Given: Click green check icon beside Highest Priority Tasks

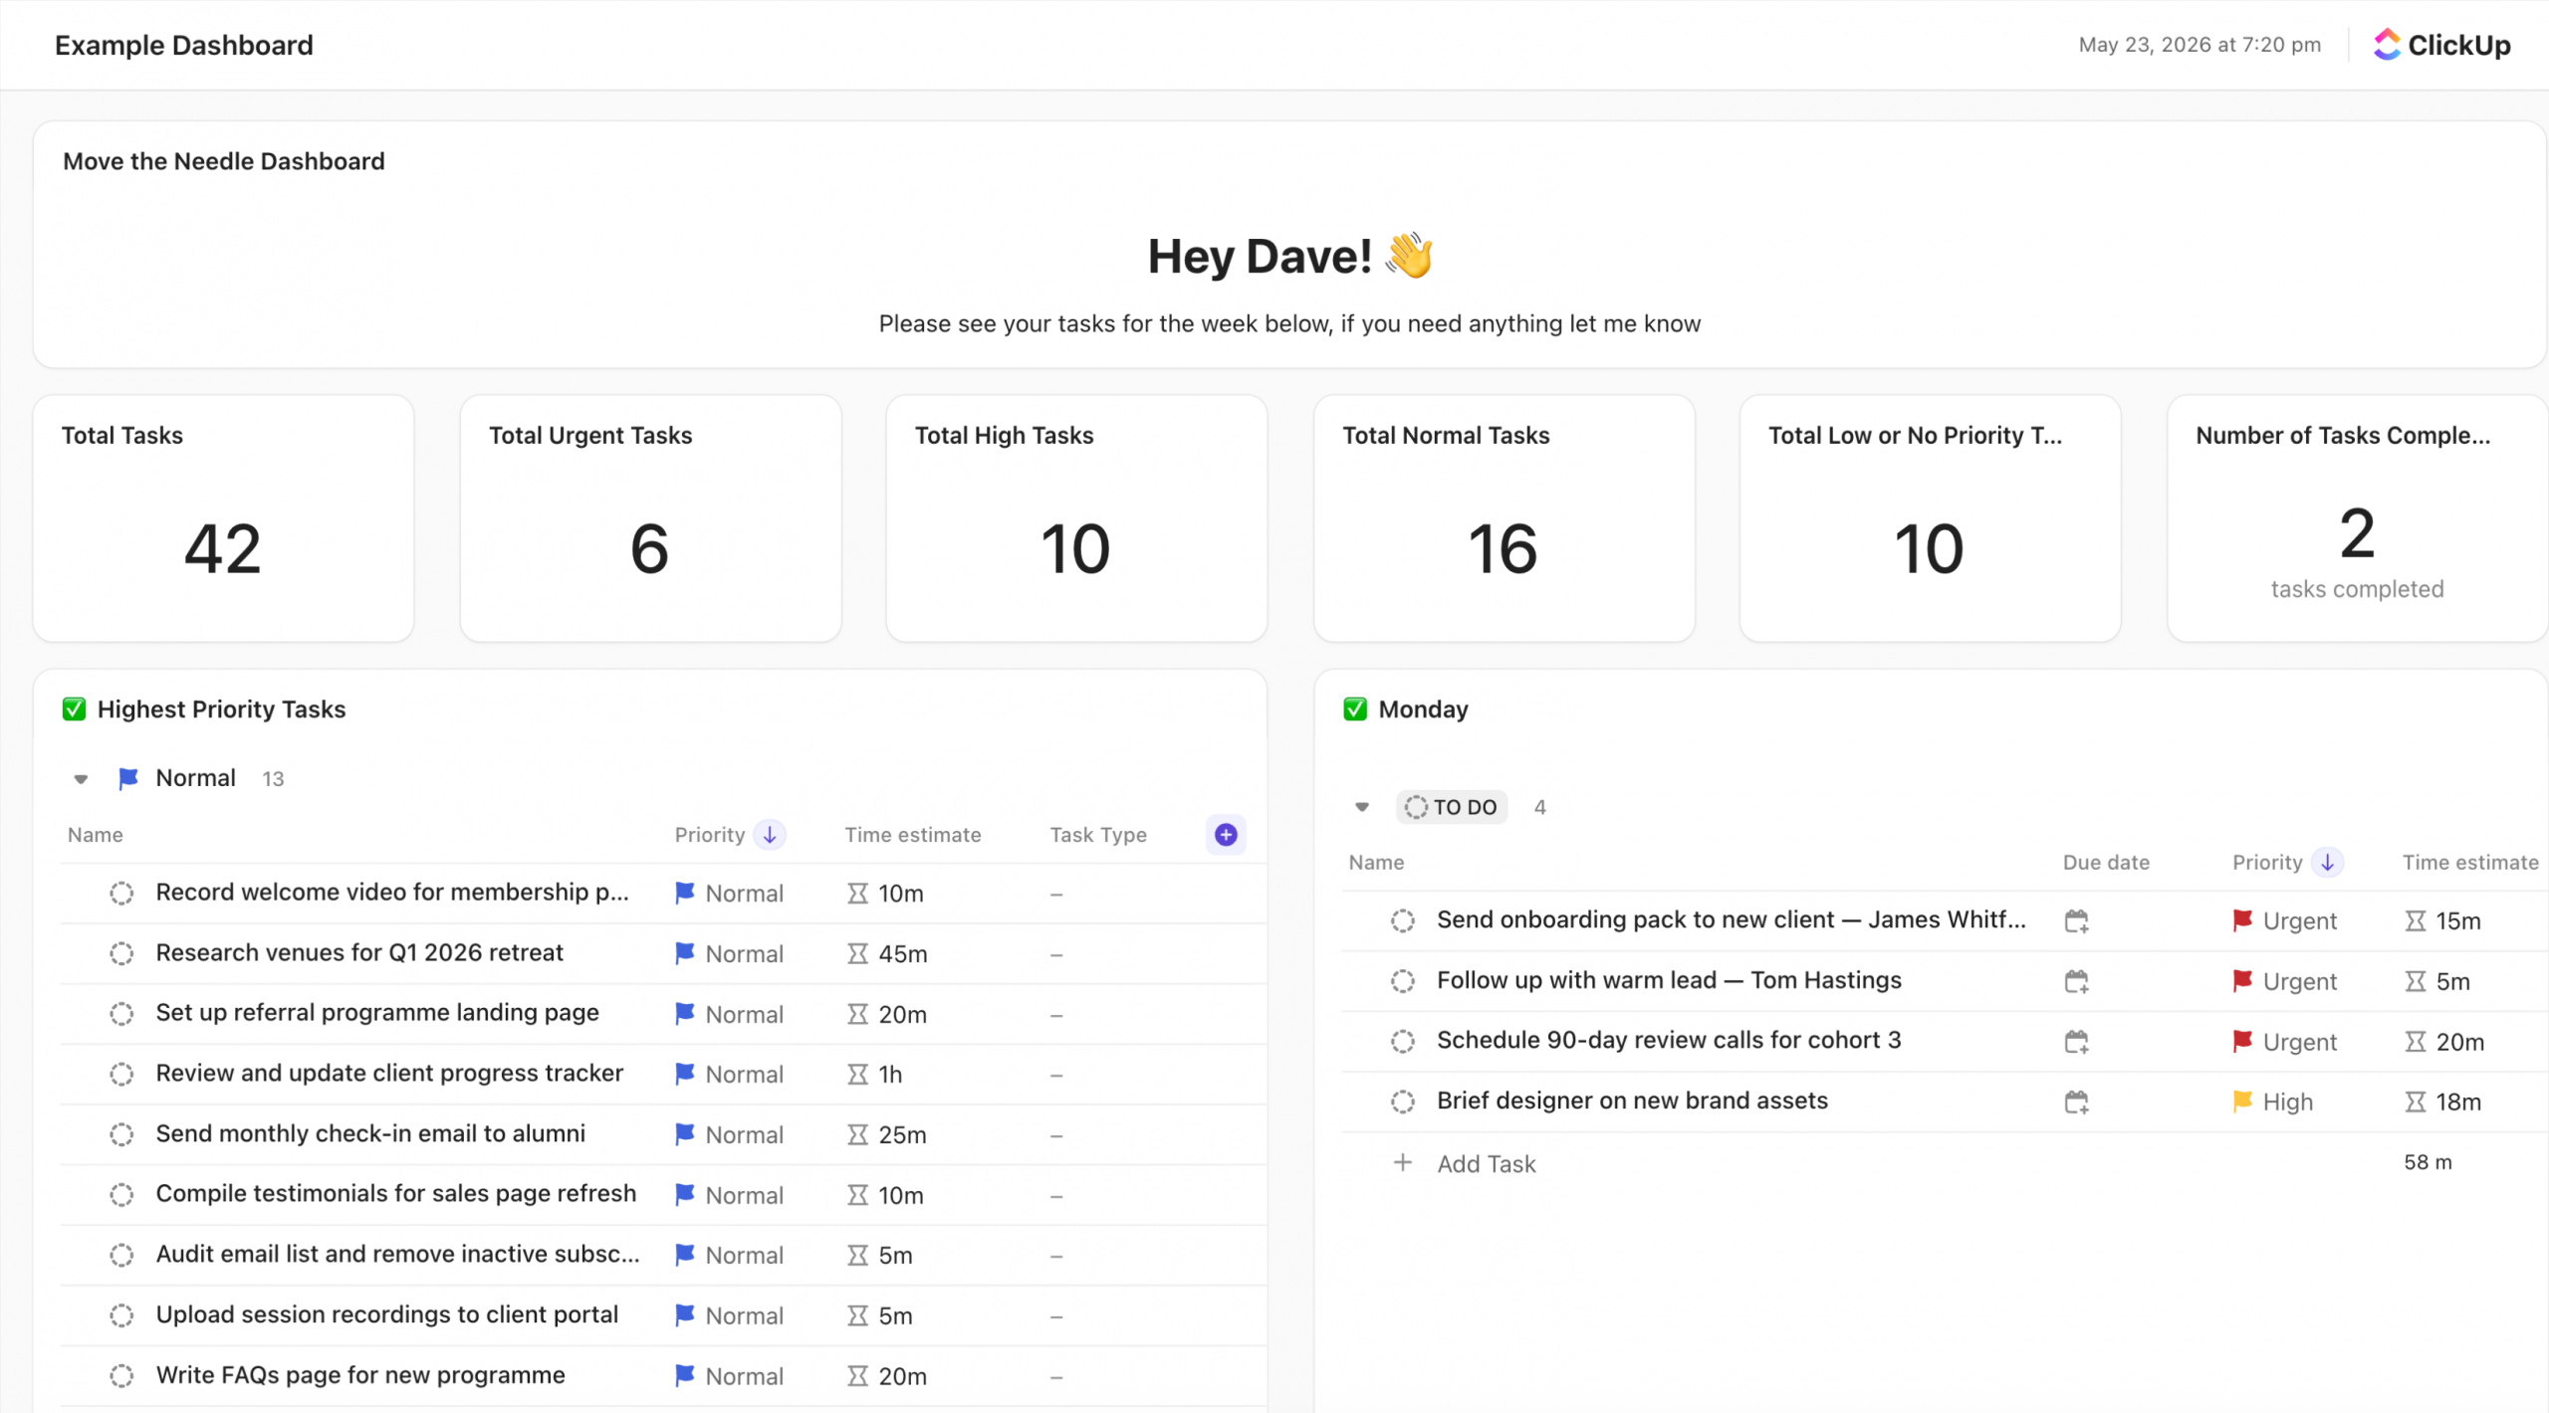Looking at the screenshot, I should 74,709.
